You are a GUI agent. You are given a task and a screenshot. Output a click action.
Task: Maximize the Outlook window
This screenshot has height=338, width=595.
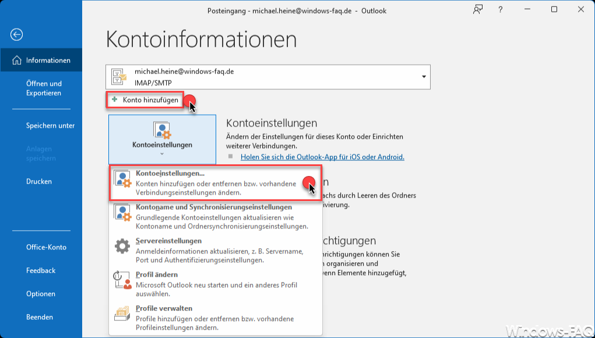pos(554,10)
